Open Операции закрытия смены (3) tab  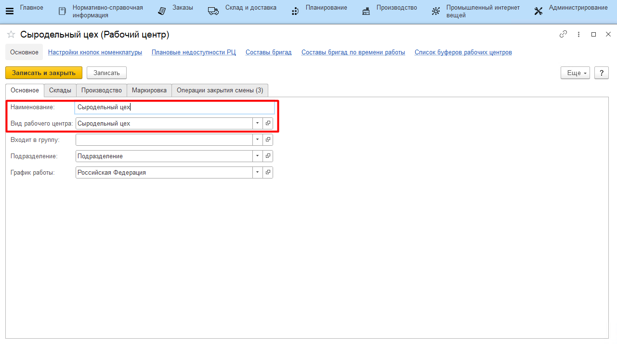coord(220,90)
